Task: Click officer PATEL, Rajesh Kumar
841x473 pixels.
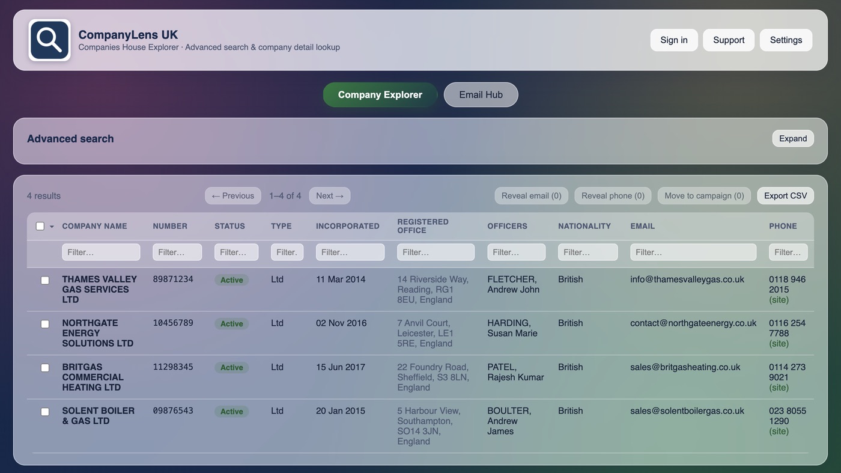Action: pyautogui.click(x=515, y=372)
